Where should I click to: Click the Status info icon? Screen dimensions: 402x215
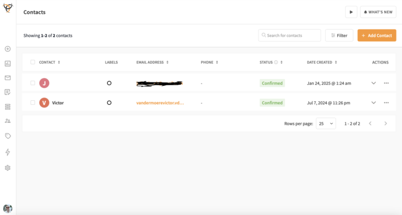click(x=276, y=62)
